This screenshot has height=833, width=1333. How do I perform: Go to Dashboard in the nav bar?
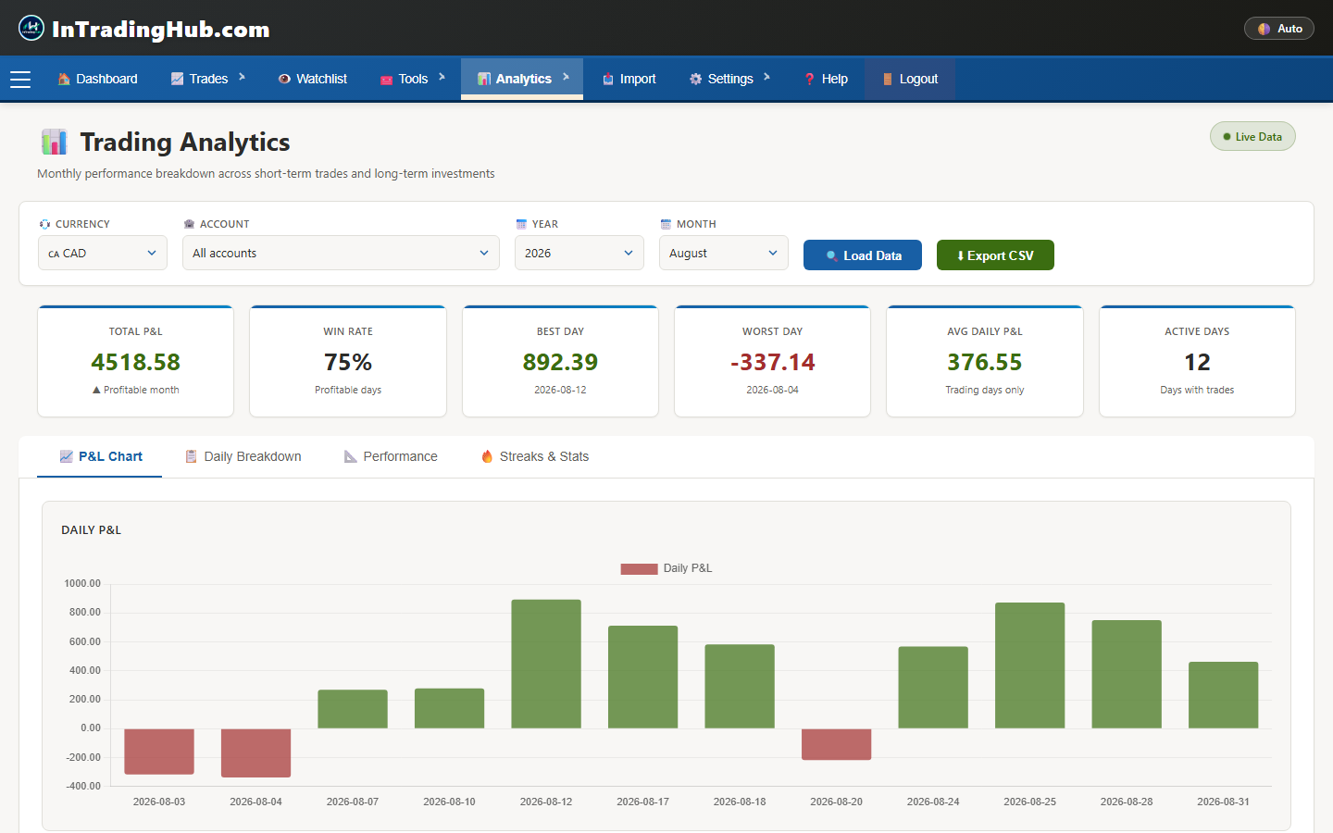click(x=97, y=79)
